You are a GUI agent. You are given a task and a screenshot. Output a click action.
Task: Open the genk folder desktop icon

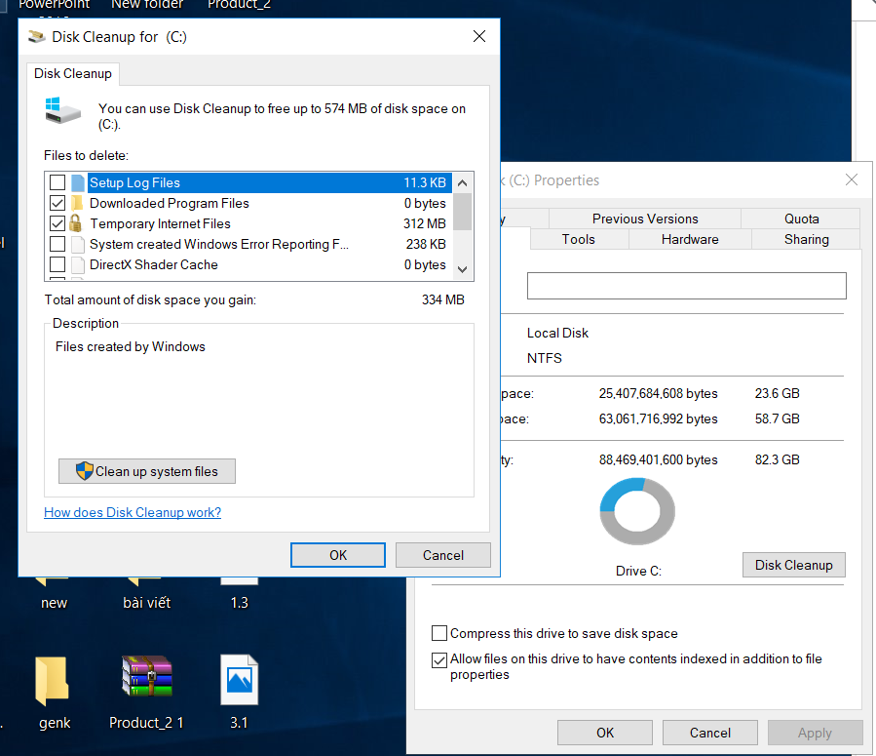53,681
